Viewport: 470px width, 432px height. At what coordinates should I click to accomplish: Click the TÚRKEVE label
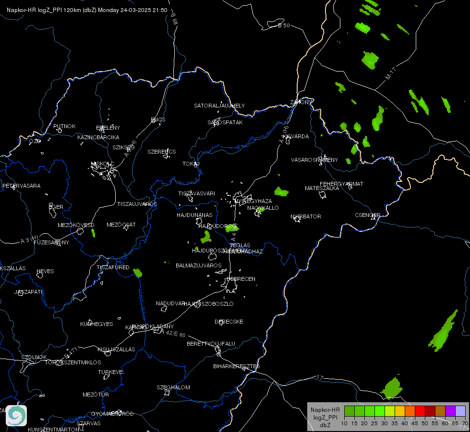(x=111, y=372)
